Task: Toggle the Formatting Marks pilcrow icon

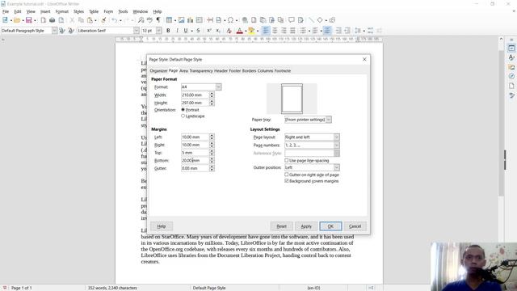Action: (x=158, y=20)
